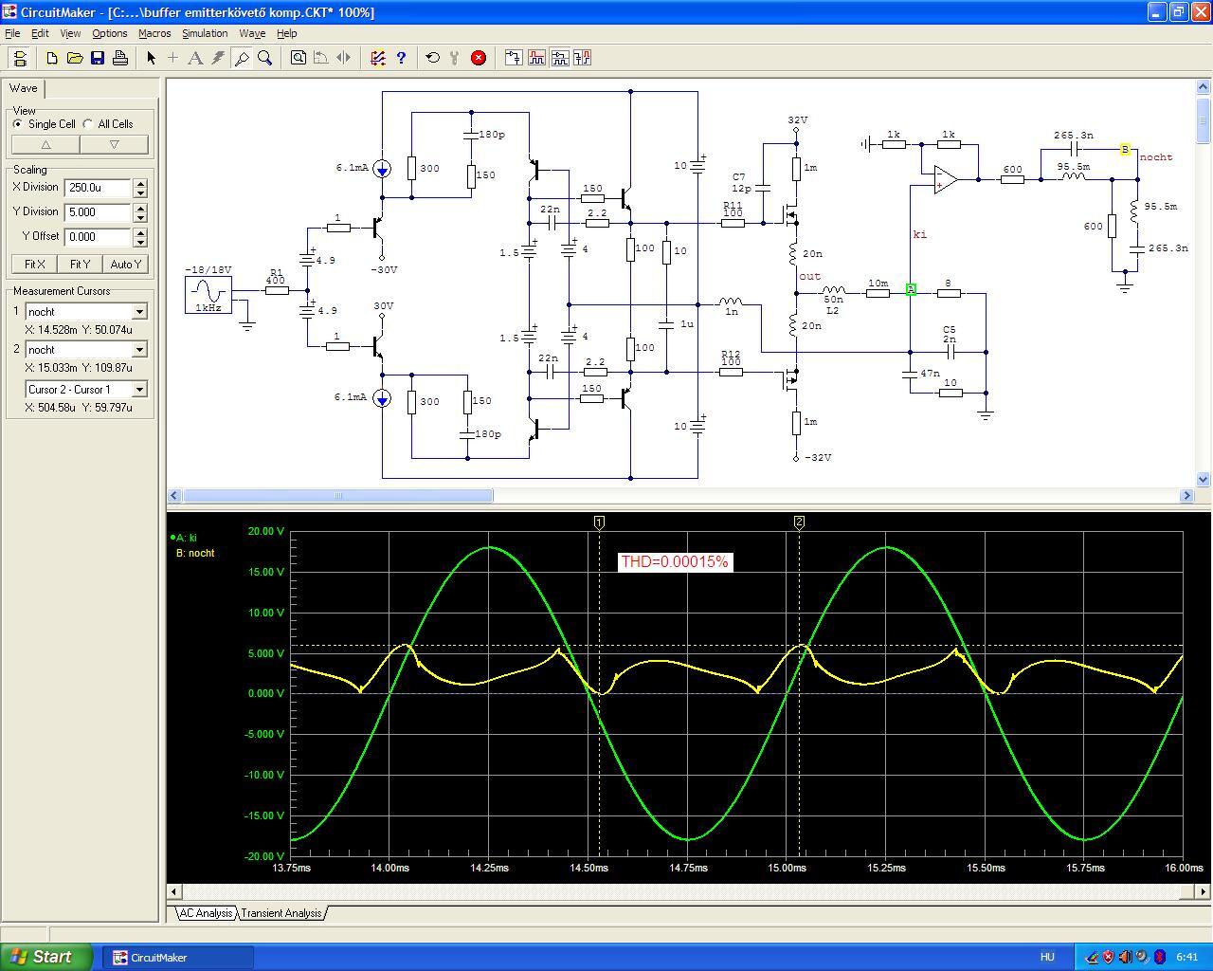Stop the simulation with the red X icon
Image resolution: width=1213 pixels, height=971 pixels.
pos(479,58)
